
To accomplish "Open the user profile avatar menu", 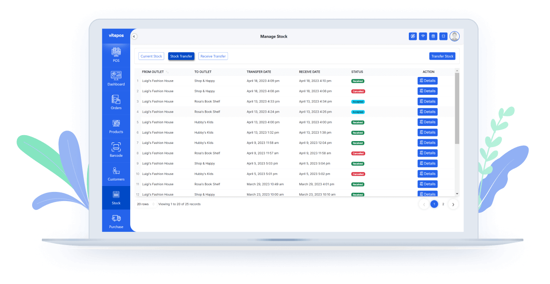I will coord(455,36).
